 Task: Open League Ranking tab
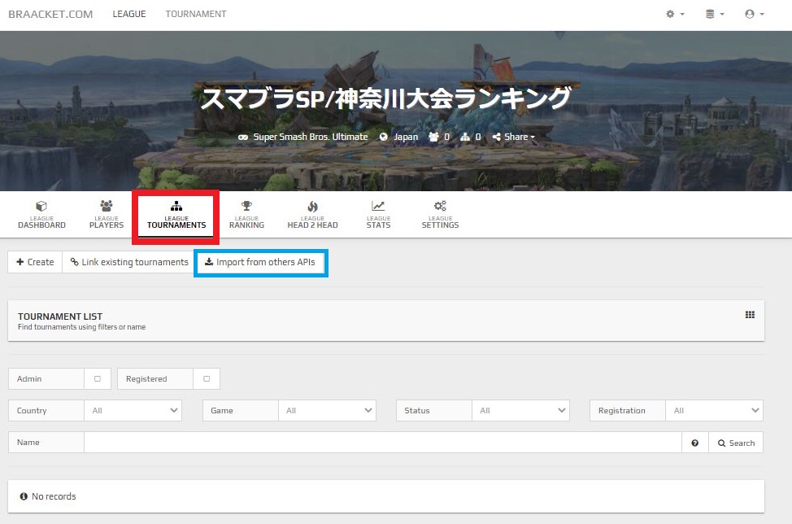[x=246, y=215]
